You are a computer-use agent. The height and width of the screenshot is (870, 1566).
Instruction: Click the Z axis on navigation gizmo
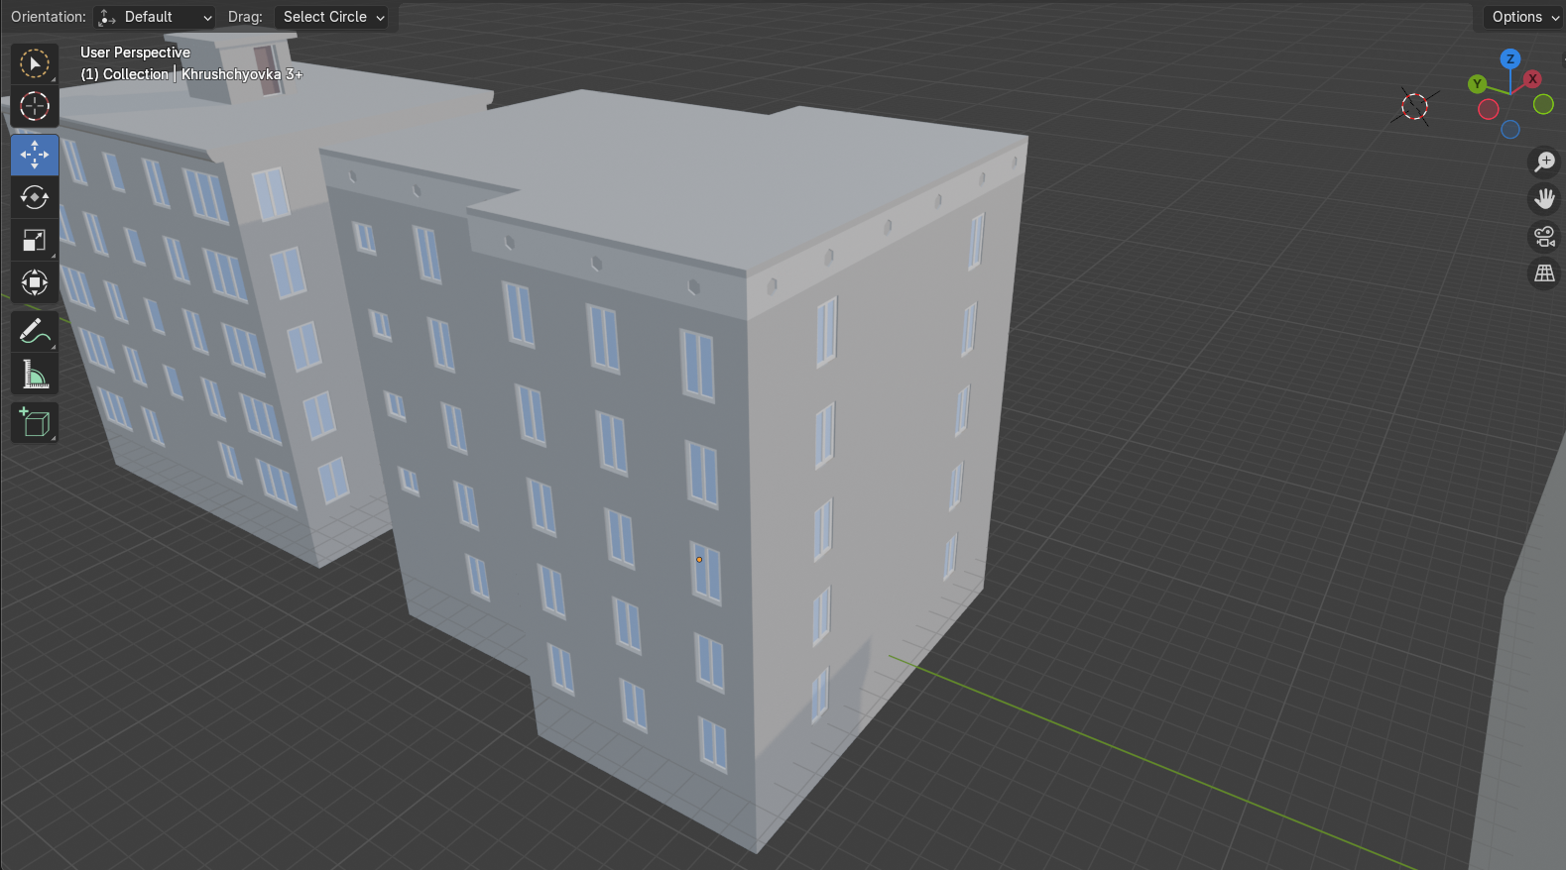(1510, 59)
